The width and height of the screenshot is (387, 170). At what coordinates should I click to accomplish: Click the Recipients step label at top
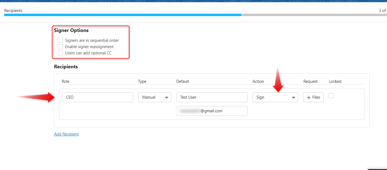point(13,10)
